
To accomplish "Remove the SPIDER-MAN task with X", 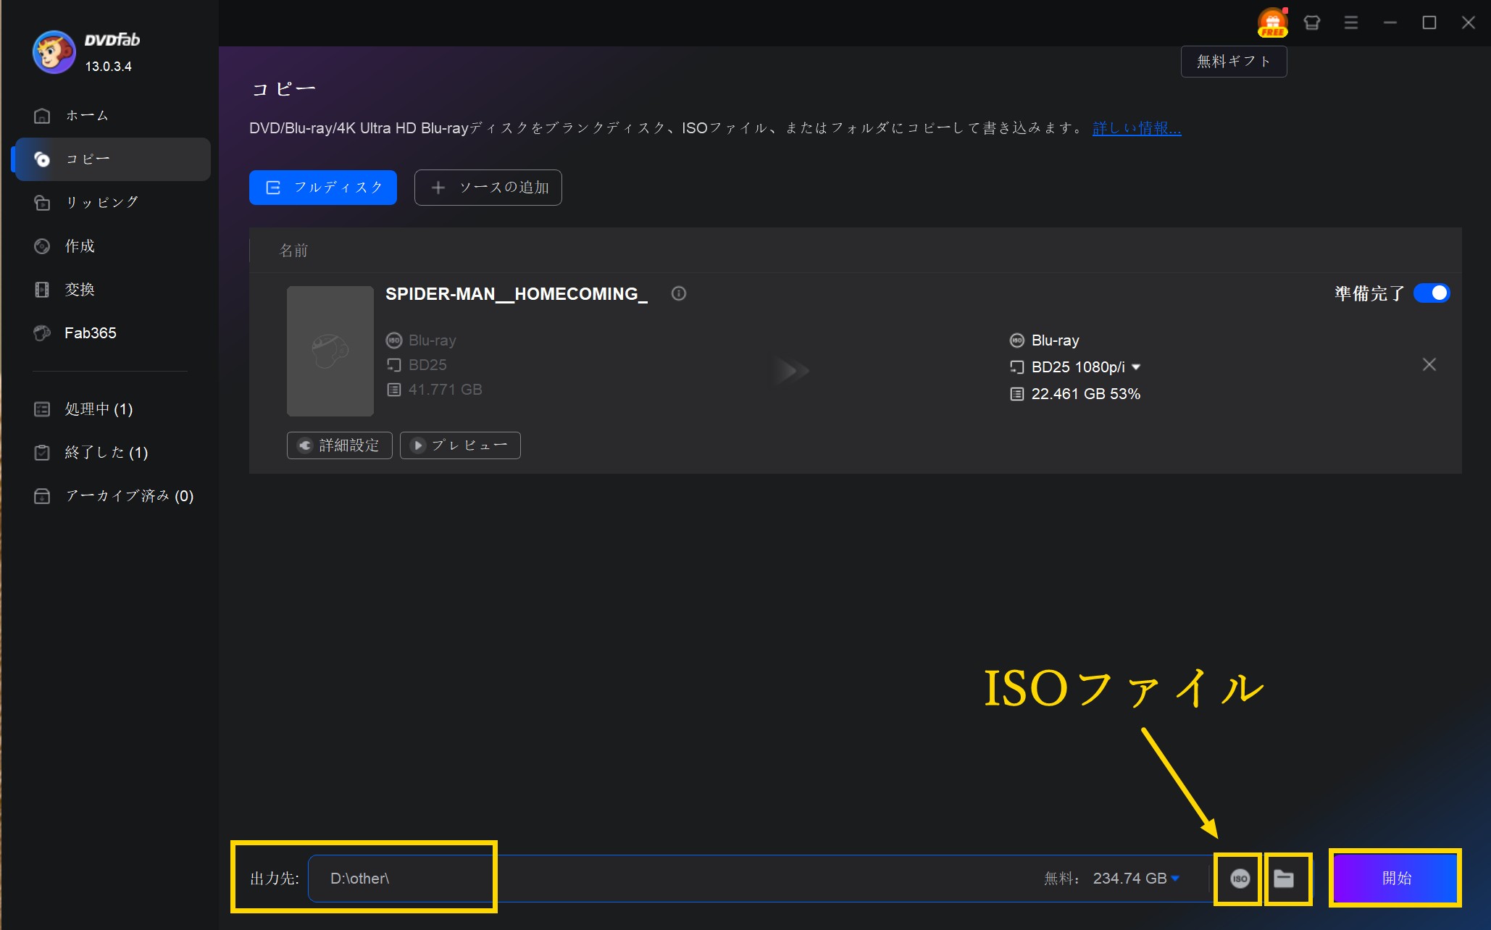I will click(x=1429, y=364).
